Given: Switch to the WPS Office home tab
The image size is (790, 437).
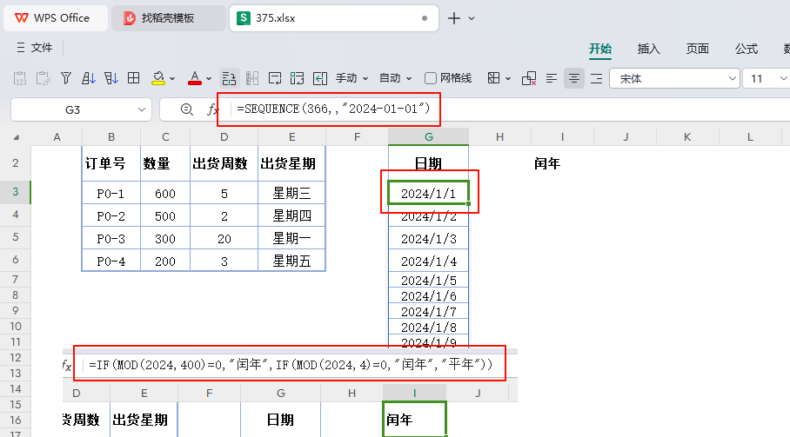Looking at the screenshot, I should pyautogui.click(x=56, y=18).
